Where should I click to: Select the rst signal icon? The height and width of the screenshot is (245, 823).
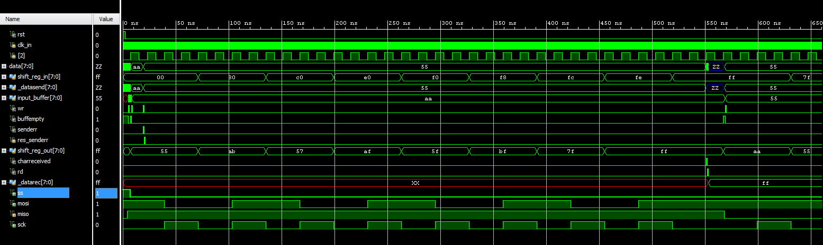pyautogui.click(x=13, y=35)
